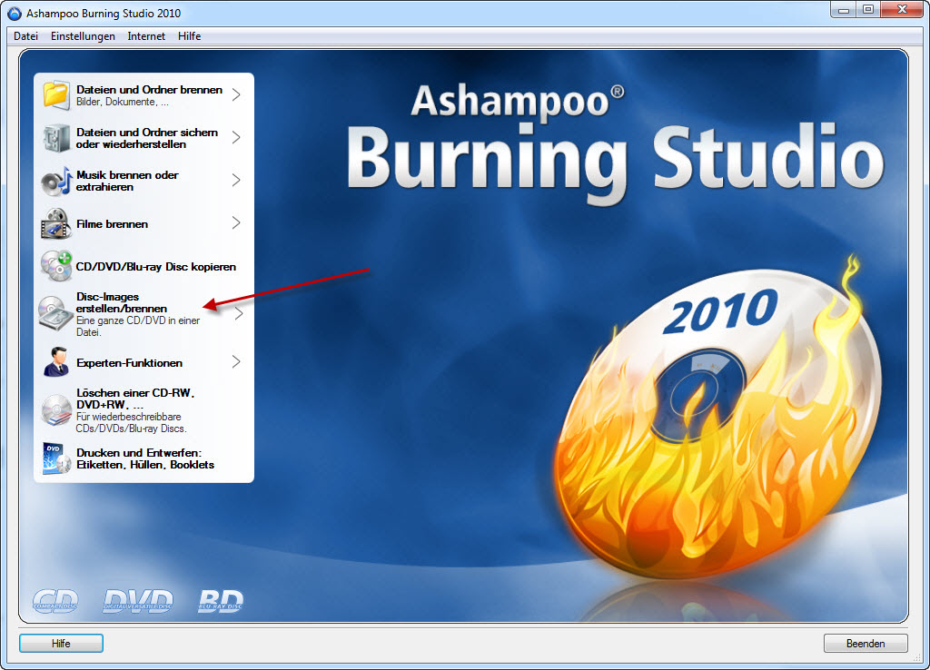930x670 pixels.
Task: Click the Hilfe button at the bottom
Action: pyautogui.click(x=61, y=644)
